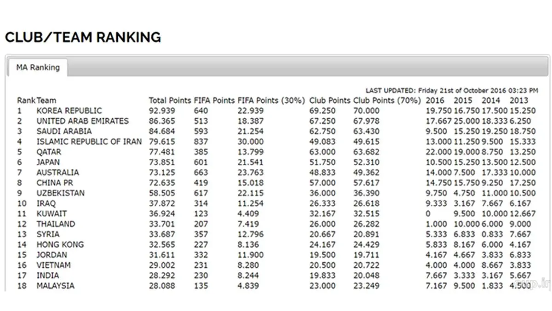The height and width of the screenshot is (311, 552).
Task: Click Japan's total points value 73.851
Action: 162,162
